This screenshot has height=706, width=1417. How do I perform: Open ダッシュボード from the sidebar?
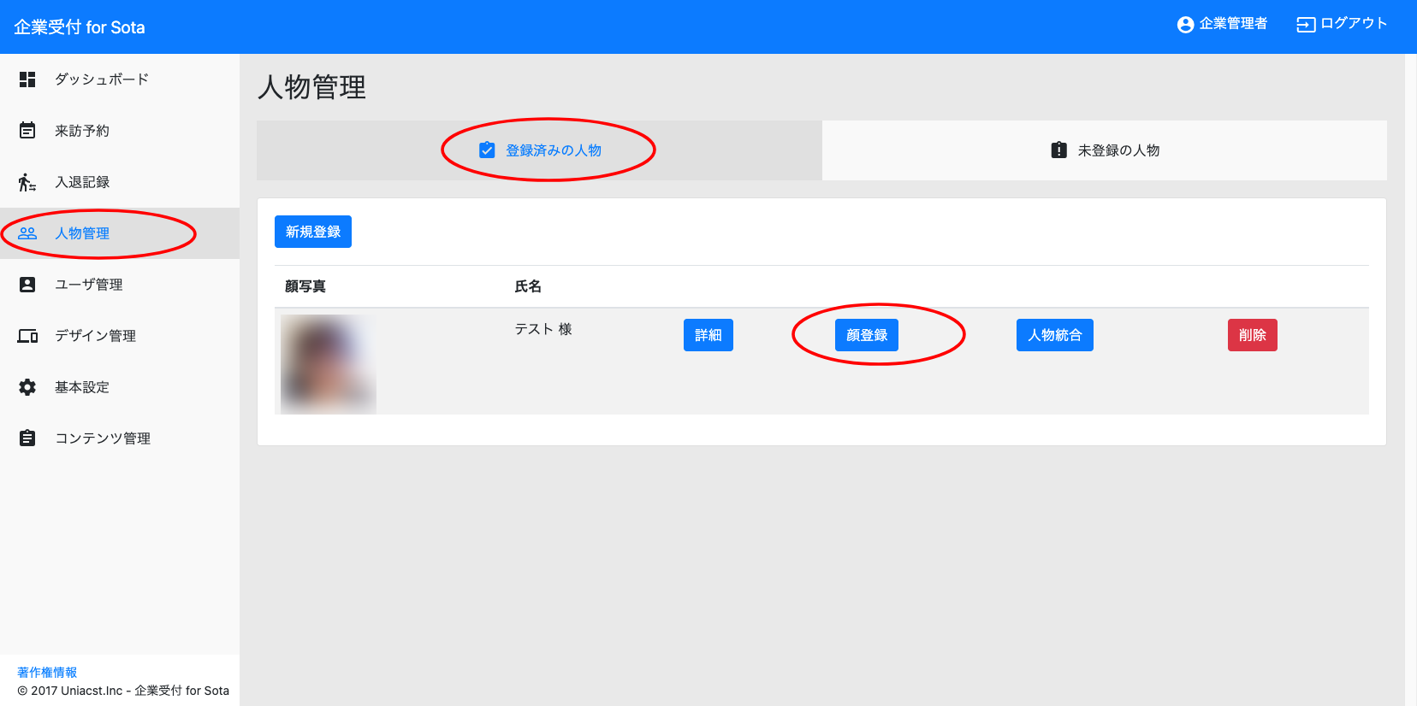(x=120, y=79)
